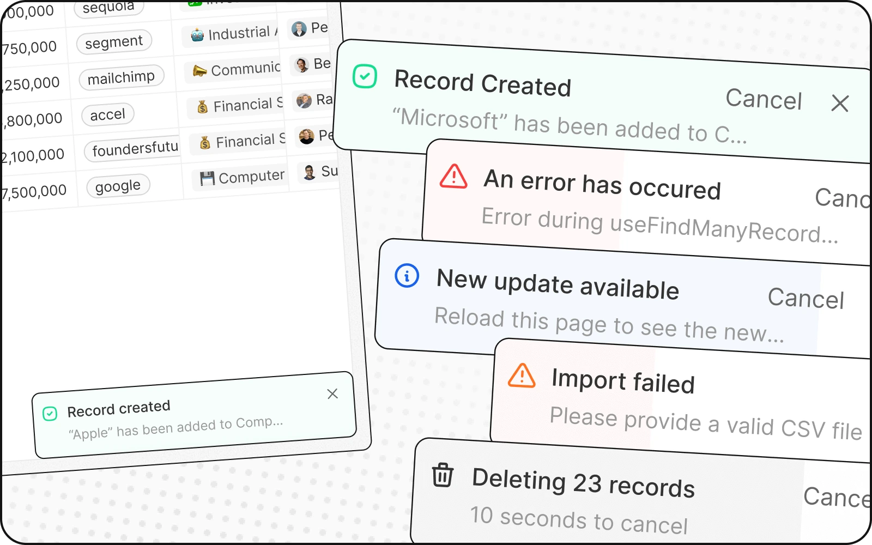The image size is (872, 545).
Task: Cancel the Record Created notification
Action: [x=764, y=99]
